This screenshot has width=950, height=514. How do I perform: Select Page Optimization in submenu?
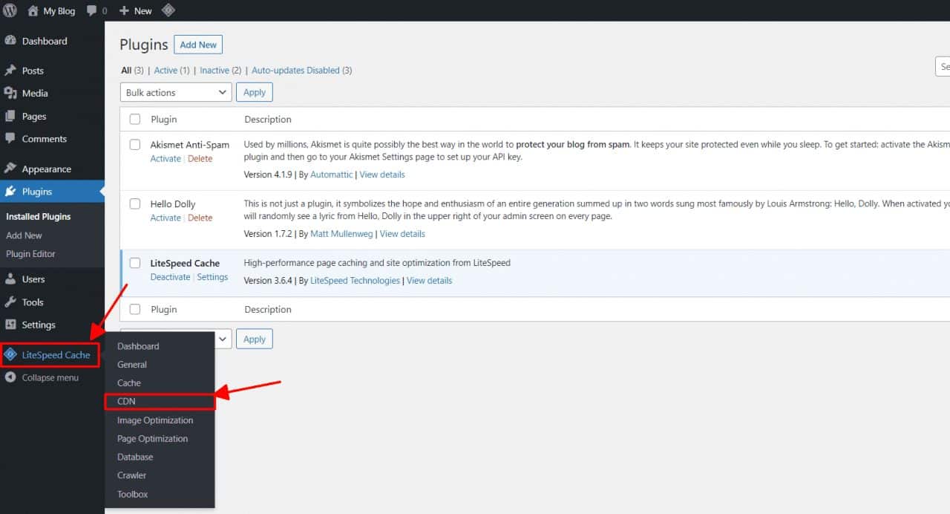tap(153, 438)
